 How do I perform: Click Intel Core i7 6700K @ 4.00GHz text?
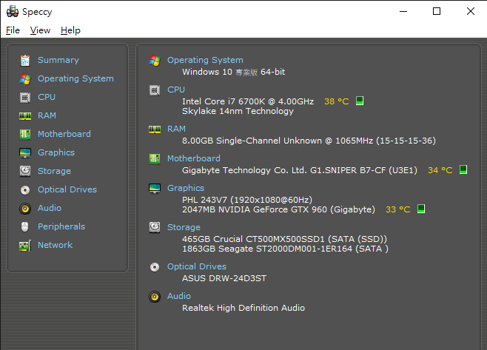click(x=248, y=101)
